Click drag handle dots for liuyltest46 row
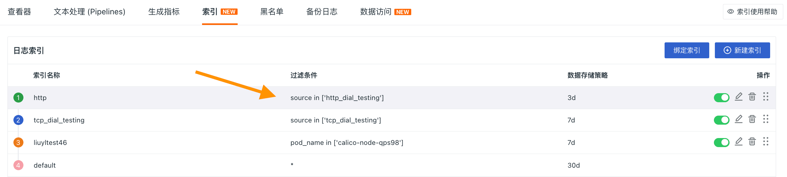This screenshot has height=177, width=787. (766, 142)
